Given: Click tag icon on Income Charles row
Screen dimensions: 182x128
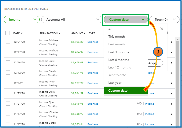Looking at the screenshot, I should pos(141,114).
